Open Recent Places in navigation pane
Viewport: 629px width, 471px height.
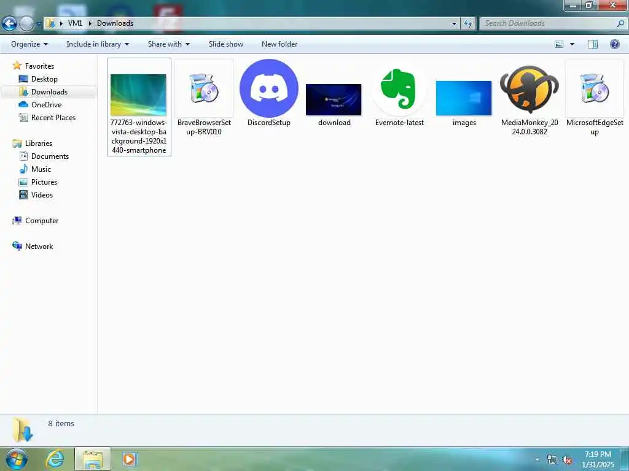pos(53,117)
